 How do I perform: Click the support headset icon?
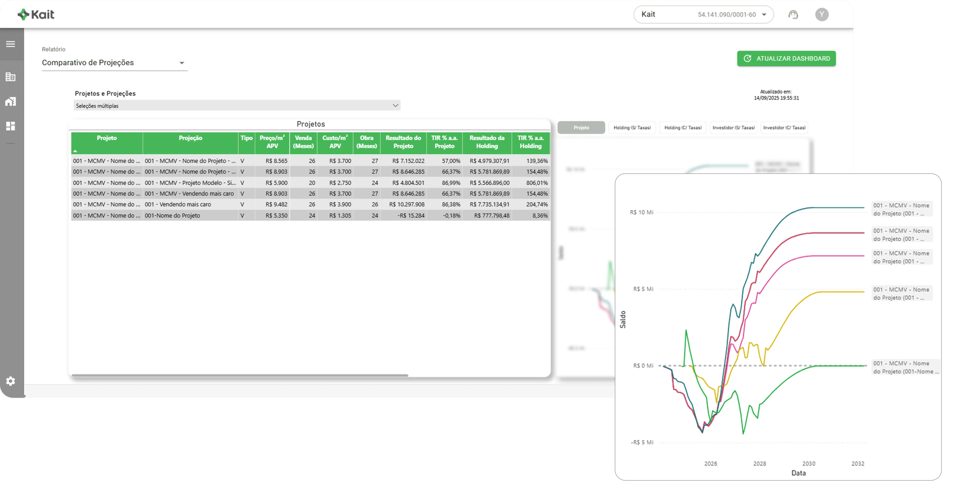pyautogui.click(x=793, y=15)
